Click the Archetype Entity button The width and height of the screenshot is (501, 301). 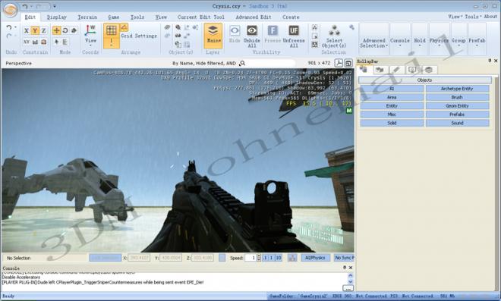click(457, 89)
